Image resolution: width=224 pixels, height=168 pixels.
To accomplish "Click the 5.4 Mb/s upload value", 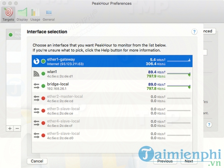I will tap(158, 60).
